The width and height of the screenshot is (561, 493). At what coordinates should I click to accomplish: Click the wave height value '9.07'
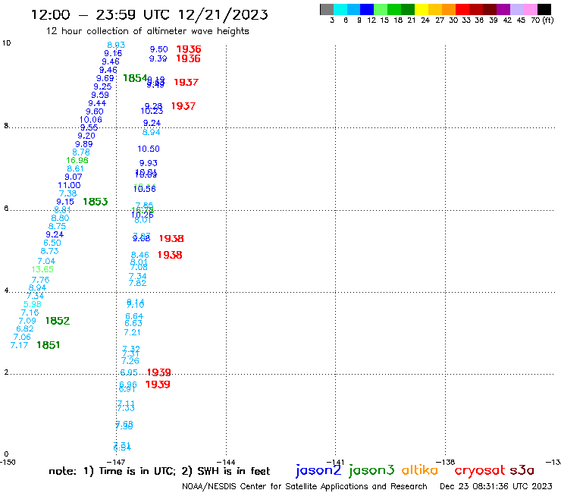point(74,177)
